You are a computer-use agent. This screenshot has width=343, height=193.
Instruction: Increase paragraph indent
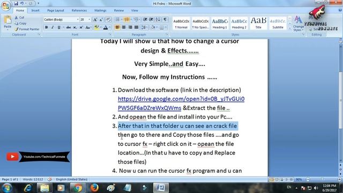click(151, 20)
